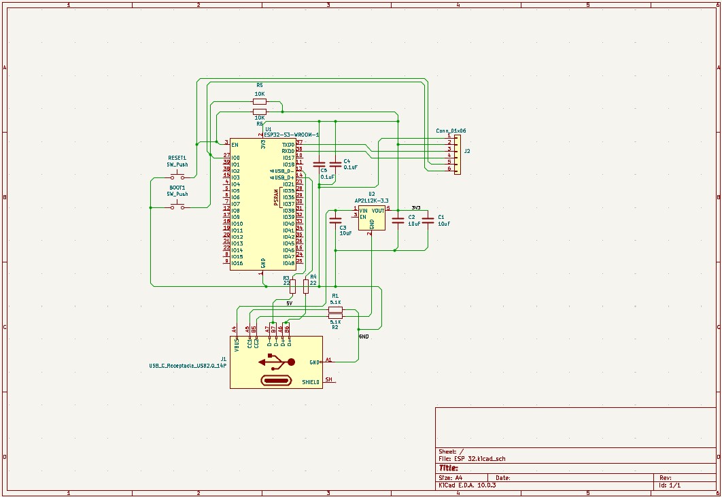This screenshot has height=497, width=722.
Task: Click the AP2112K-3.3 value label
Action: (x=372, y=201)
